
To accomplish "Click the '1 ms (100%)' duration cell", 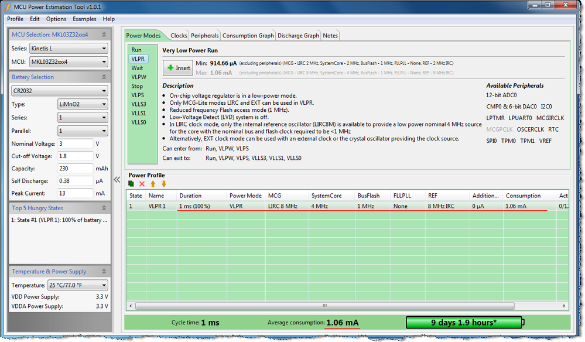I will (201, 206).
